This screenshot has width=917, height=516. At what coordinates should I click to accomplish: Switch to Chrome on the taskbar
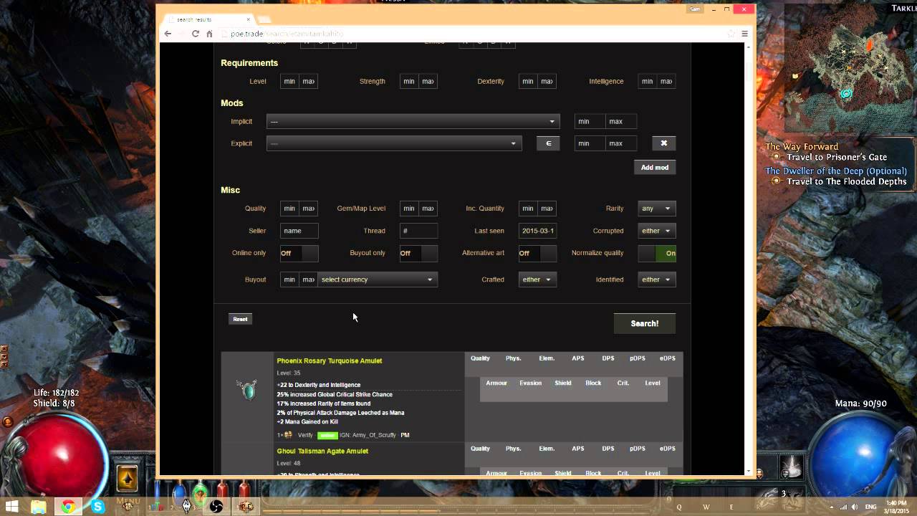(x=67, y=507)
